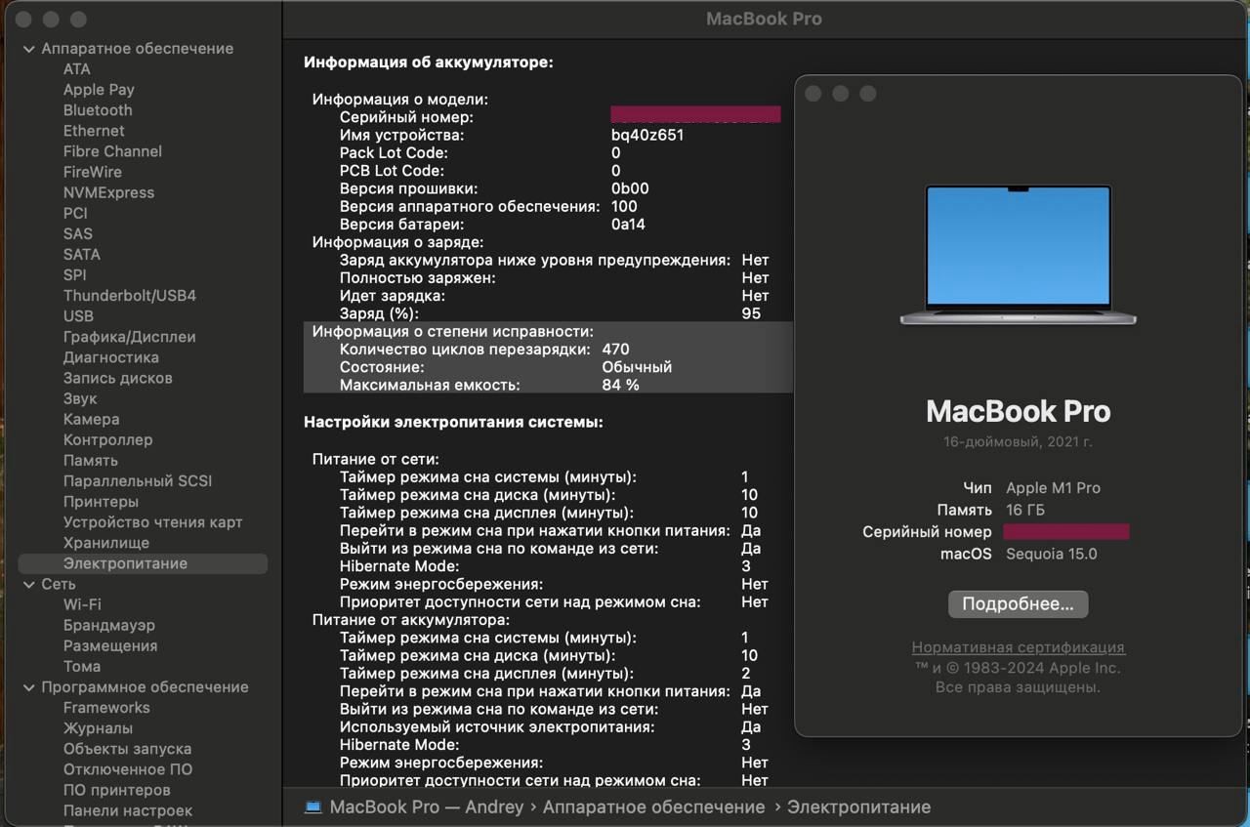
Task: Select Ethernet in the hardware list
Action: tap(94, 131)
